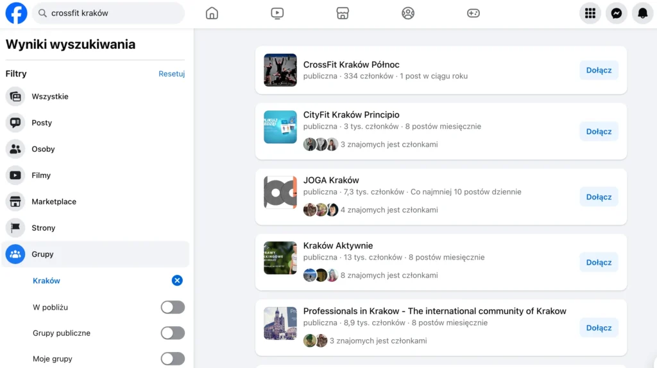Click friend avatars under Professionals in Krakow
Image resolution: width=657 pixels, height=368 pixels.
click(x=315, y=341)
